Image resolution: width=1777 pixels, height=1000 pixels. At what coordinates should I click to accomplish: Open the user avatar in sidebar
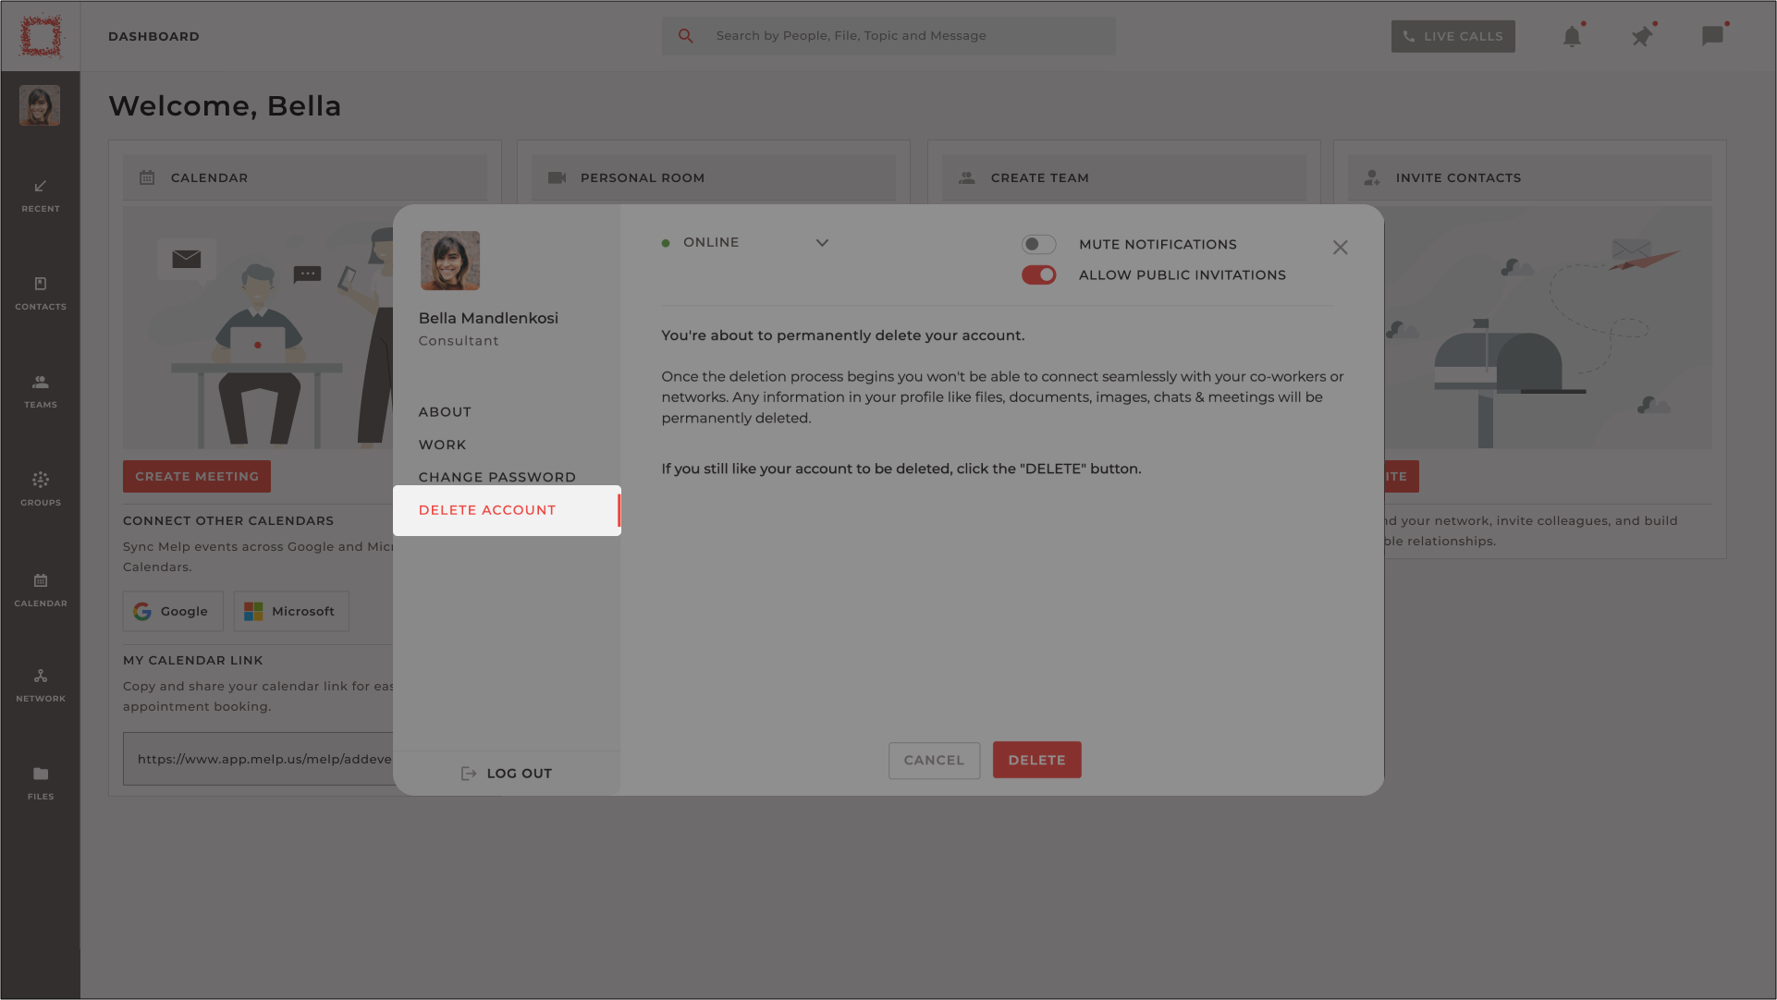tap(40, 105)
